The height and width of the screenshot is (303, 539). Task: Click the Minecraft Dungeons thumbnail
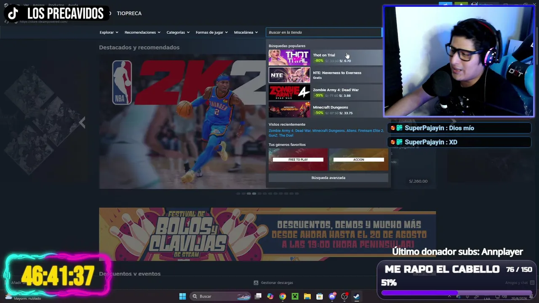click(289, 109)
